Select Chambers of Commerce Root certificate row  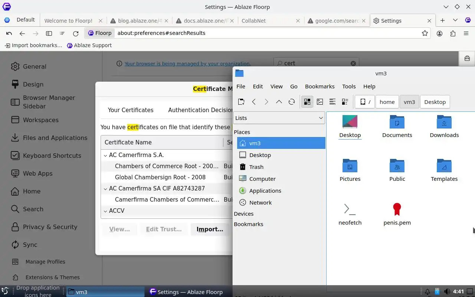pyautogui.click(x=167, y=166)
